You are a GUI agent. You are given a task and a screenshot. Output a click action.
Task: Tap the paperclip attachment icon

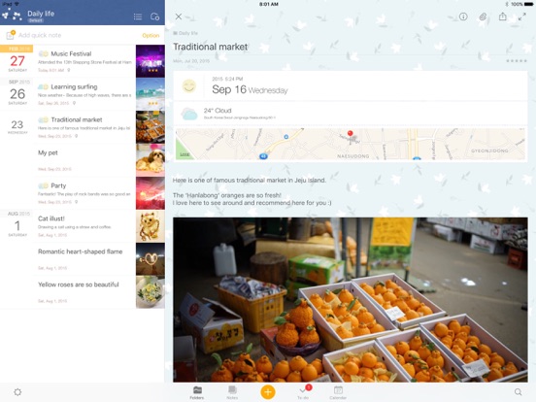click(x=483, y=17)
